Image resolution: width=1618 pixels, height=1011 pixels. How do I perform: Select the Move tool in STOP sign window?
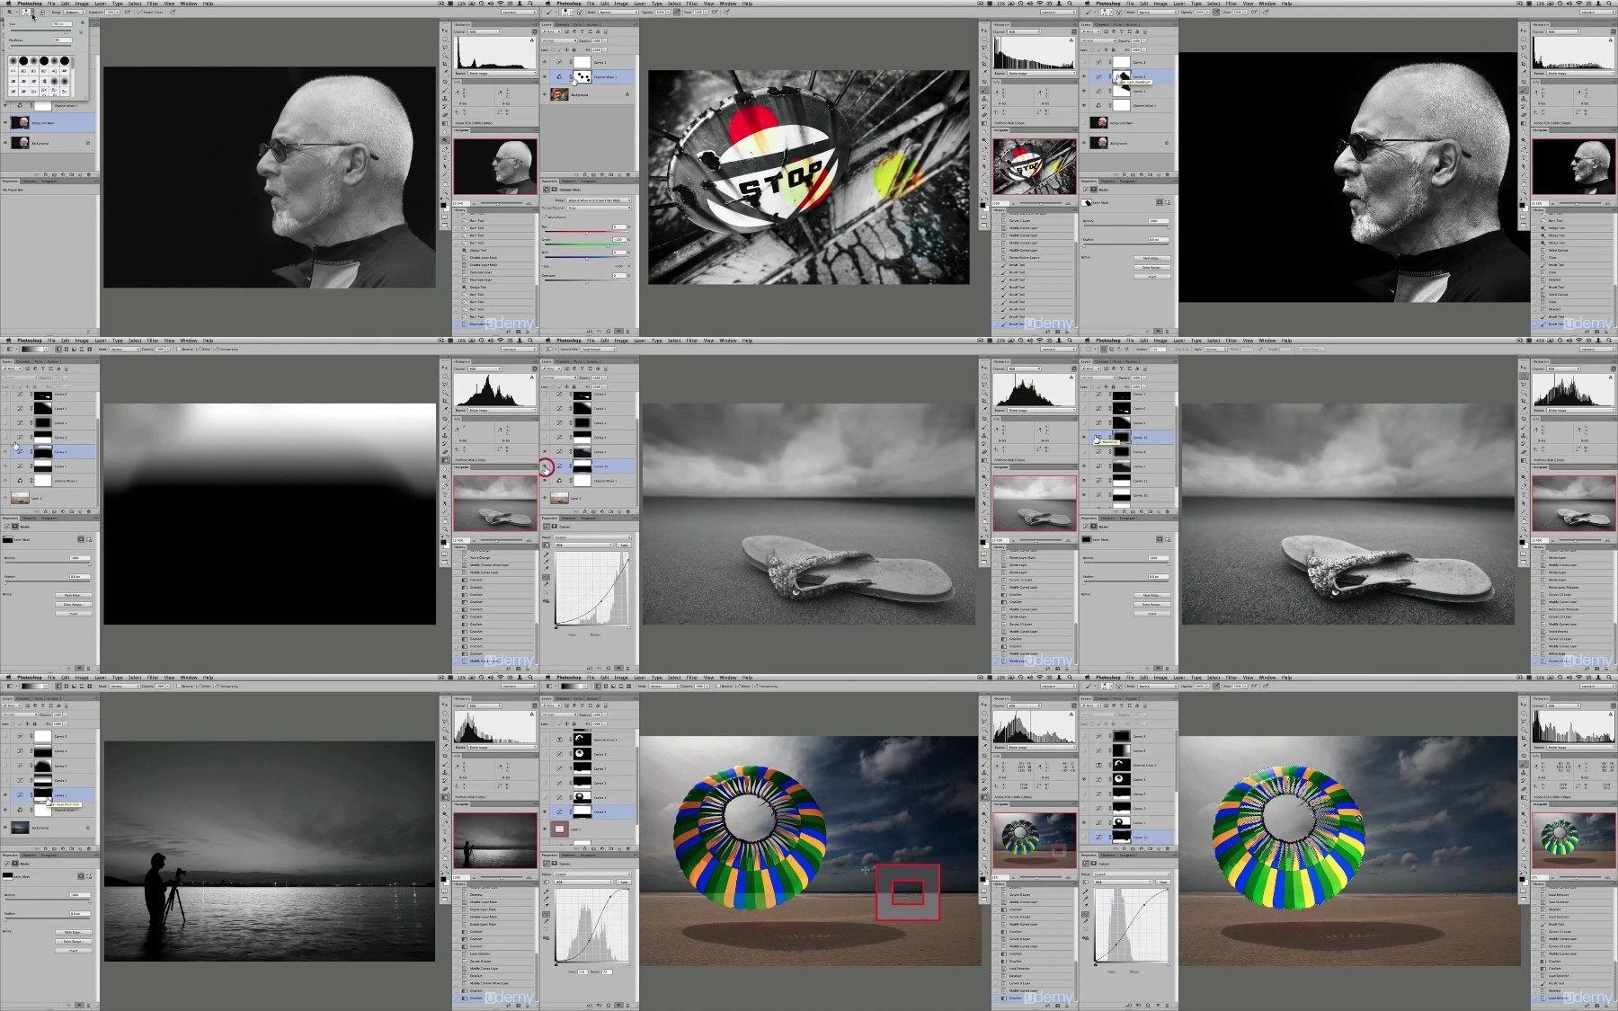[984, 31]
